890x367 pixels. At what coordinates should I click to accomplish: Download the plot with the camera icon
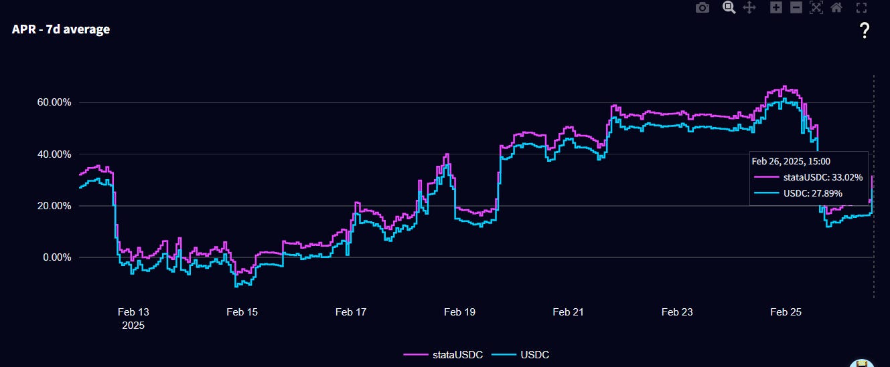pyautogui.click(x=702, y=8)
